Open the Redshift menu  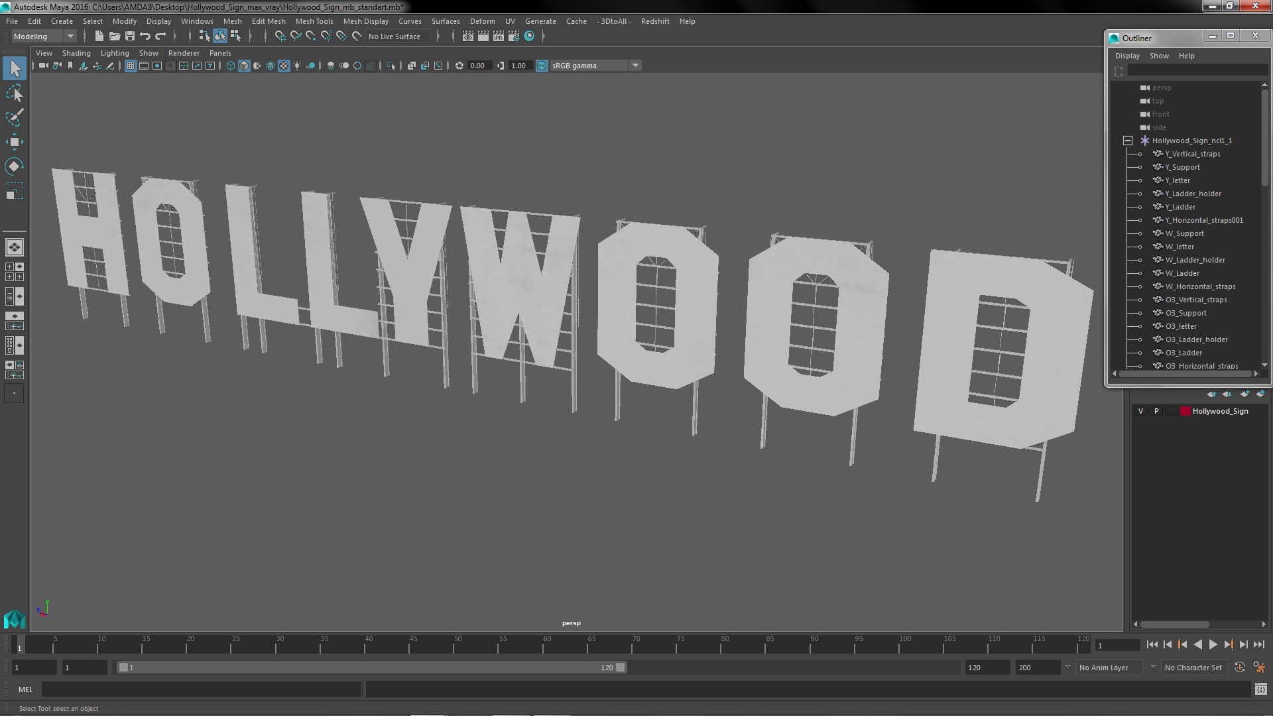tap(655, 21)
